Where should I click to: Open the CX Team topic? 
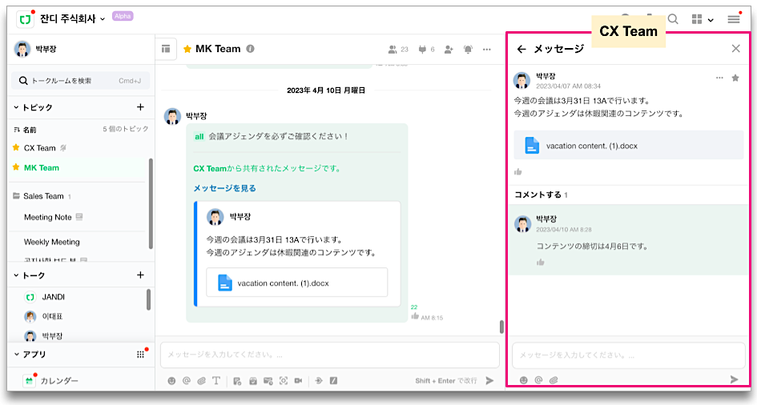tap(39, 148)
